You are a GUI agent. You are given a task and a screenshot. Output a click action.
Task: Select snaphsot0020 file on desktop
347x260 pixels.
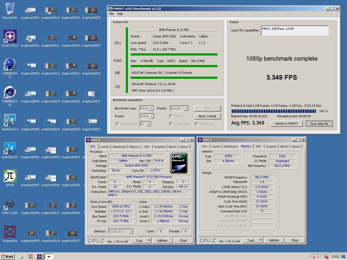[x=71, y=41]
